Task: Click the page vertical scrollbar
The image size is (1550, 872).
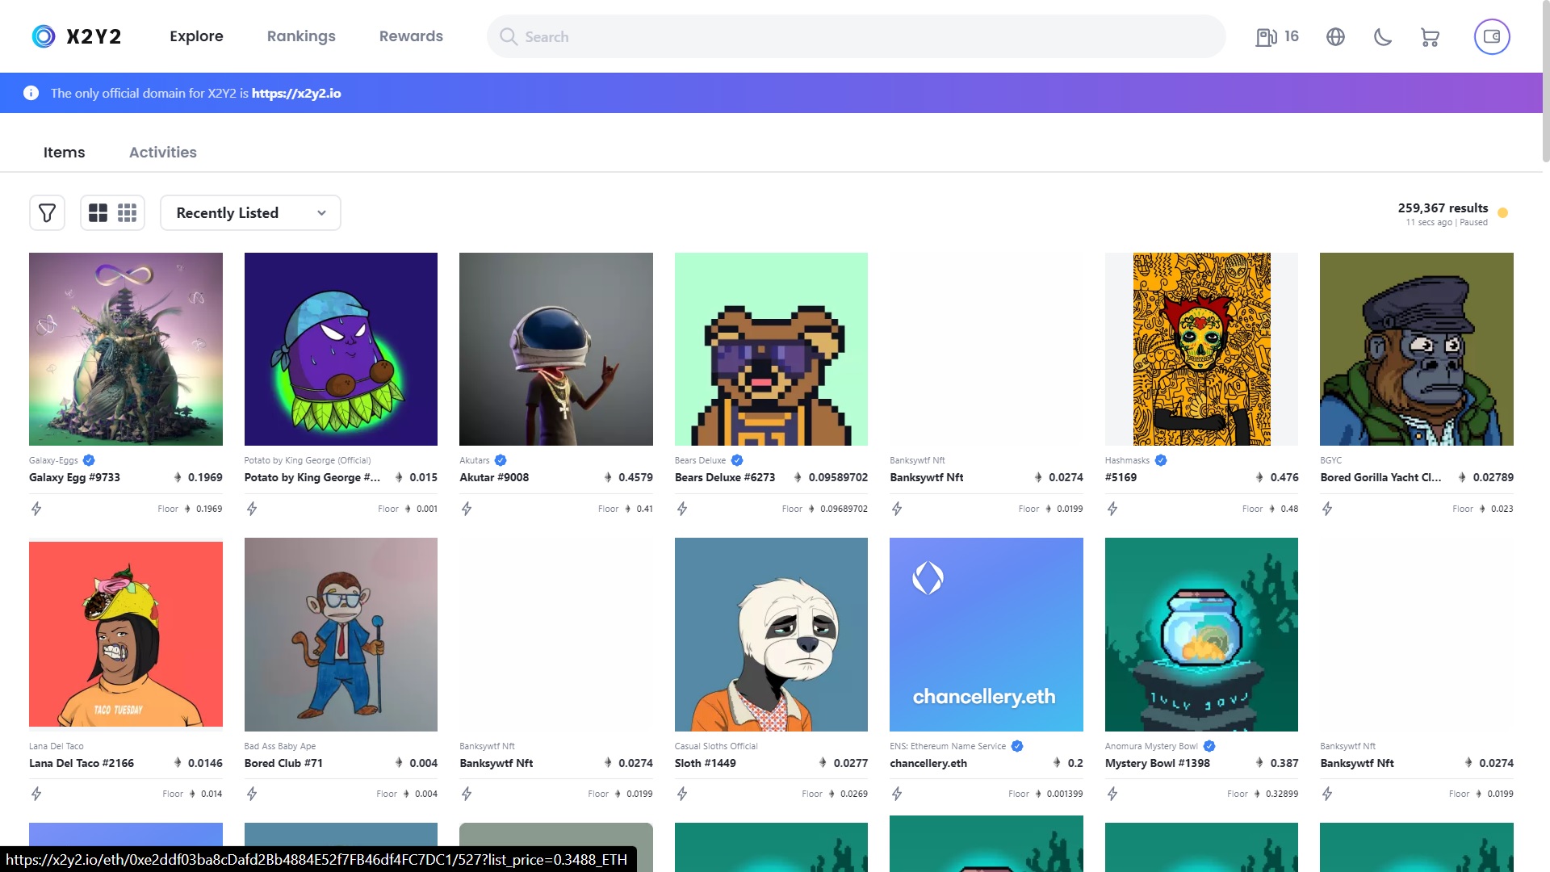Action: click(x=1546, y=81)
